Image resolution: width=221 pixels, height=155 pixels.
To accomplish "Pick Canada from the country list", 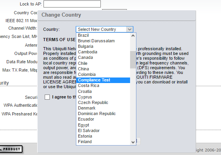I will (103, 57).
